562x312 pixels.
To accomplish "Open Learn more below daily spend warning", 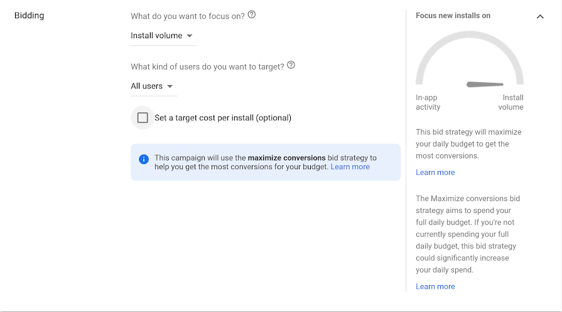I will [x=435, y=286].
